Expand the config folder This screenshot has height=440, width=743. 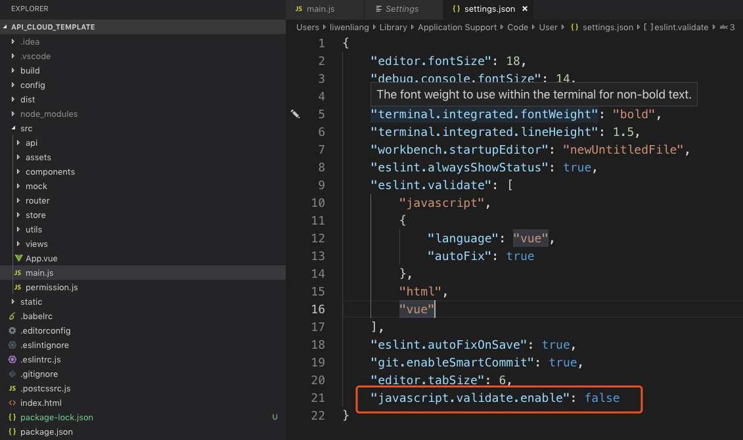[x=13, y=85]
